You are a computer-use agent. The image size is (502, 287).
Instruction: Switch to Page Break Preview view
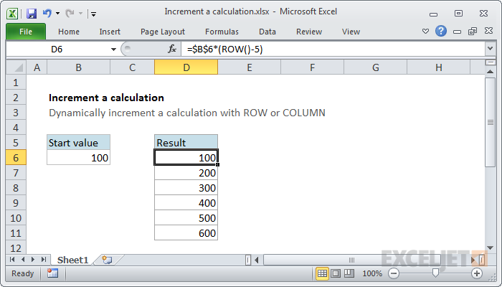pos(349,273)
